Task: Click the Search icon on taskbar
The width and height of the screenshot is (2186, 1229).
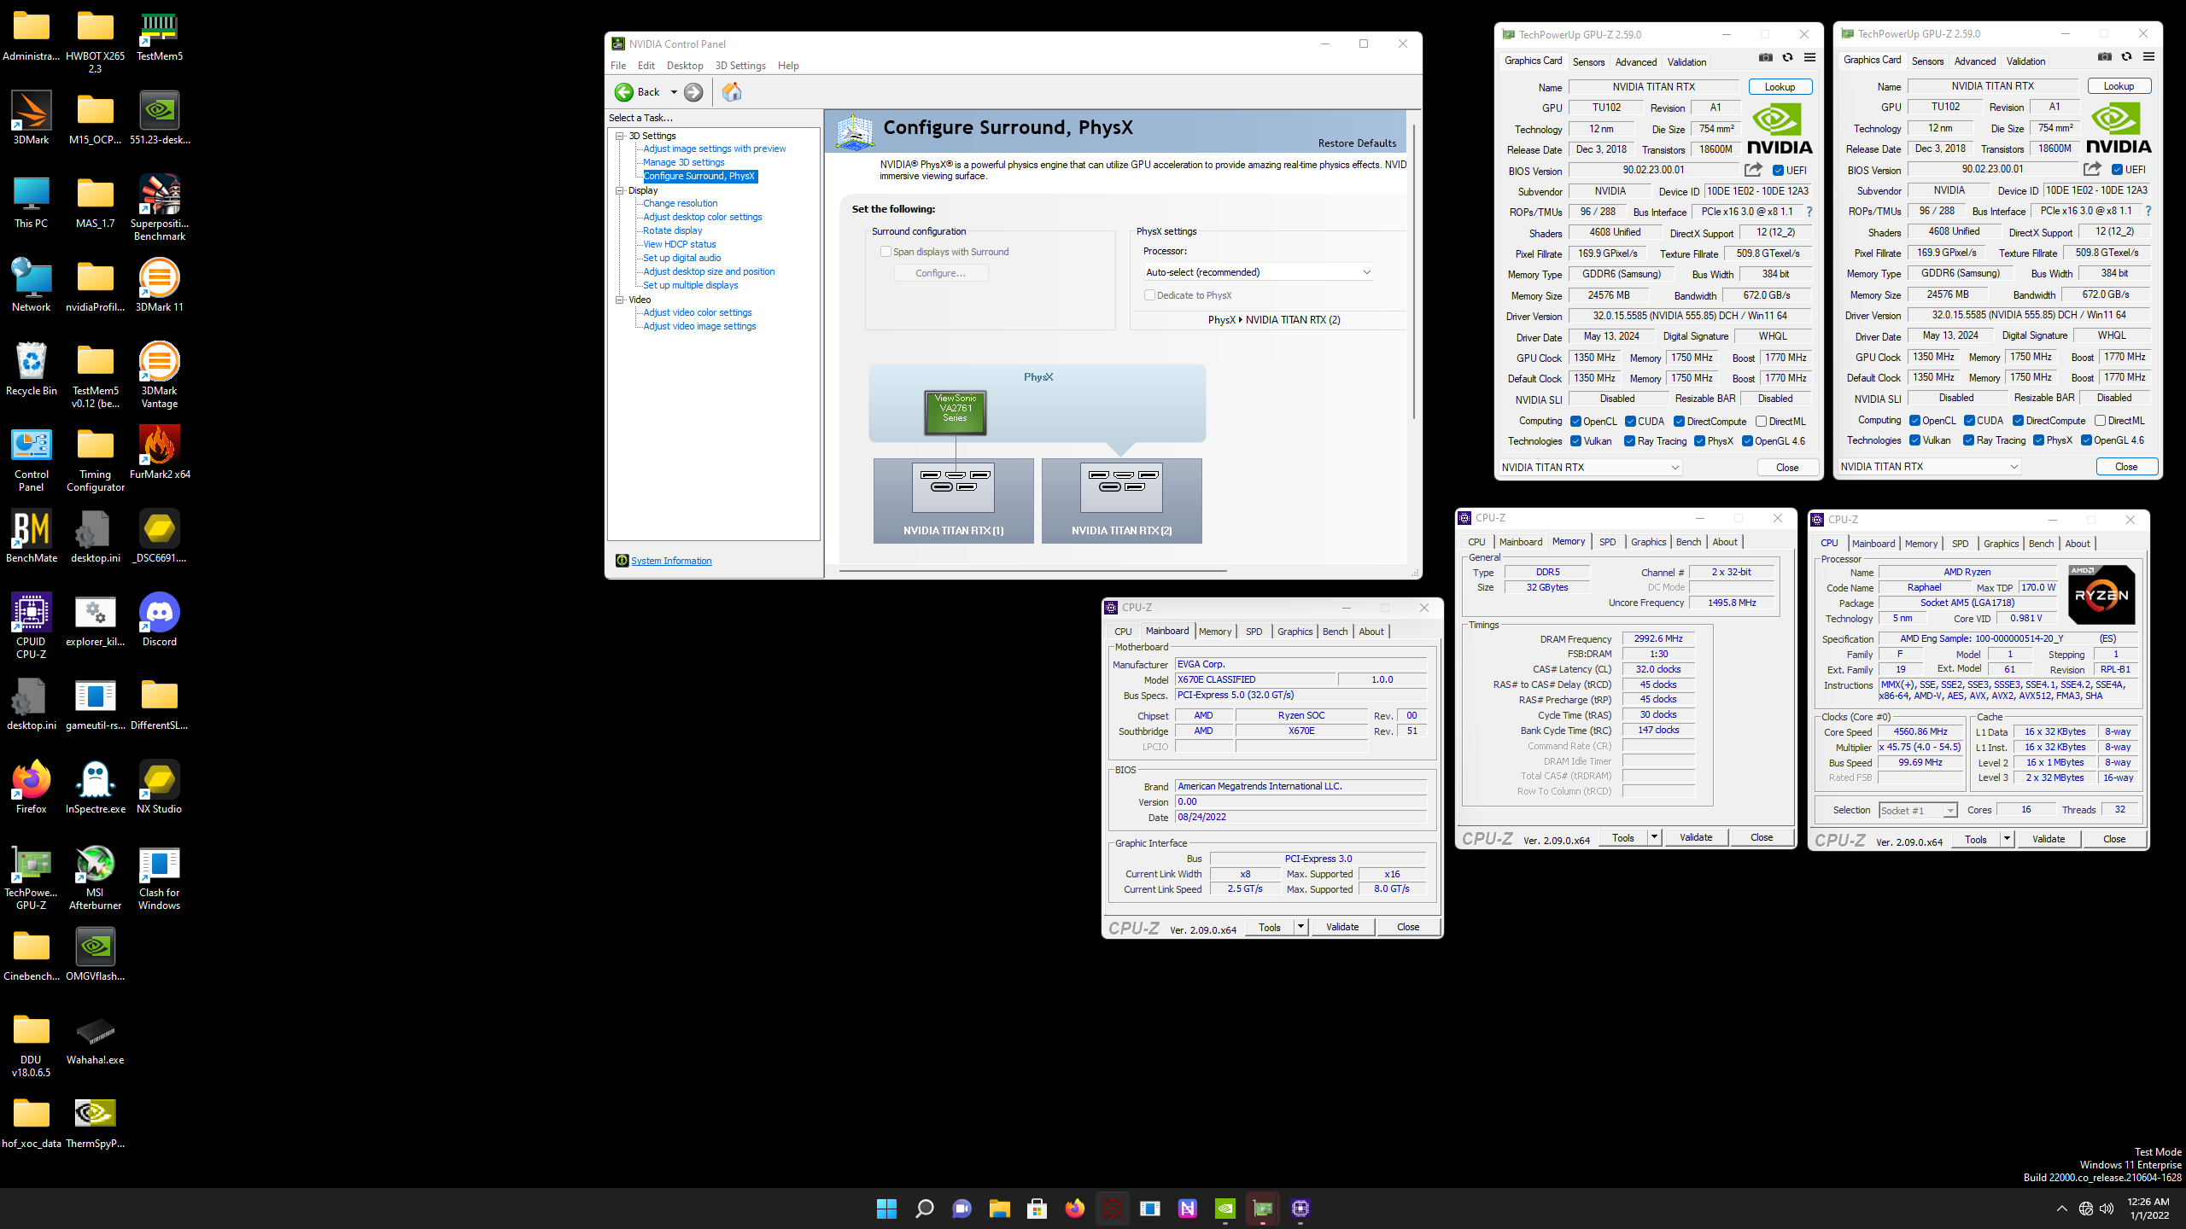Action: pos(924,1209)
